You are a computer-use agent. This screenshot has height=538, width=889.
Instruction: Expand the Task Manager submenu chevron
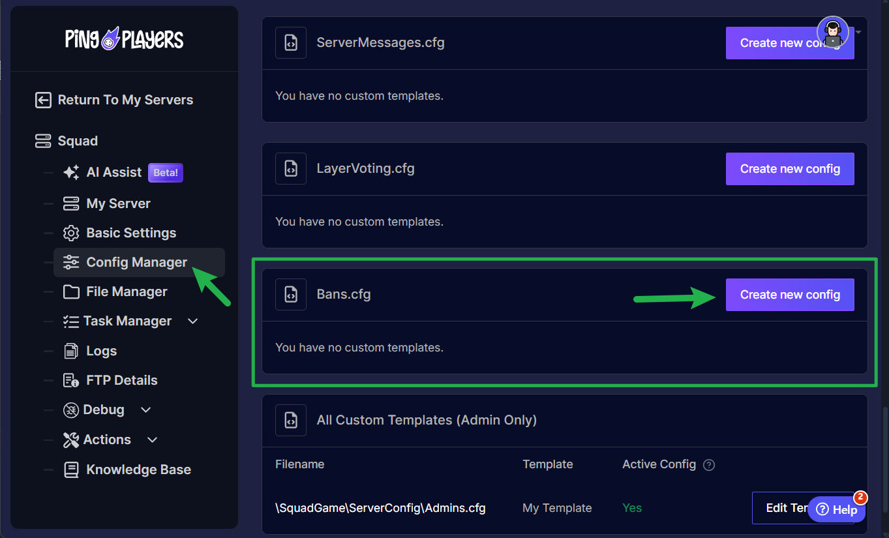(x=192, y=321)
